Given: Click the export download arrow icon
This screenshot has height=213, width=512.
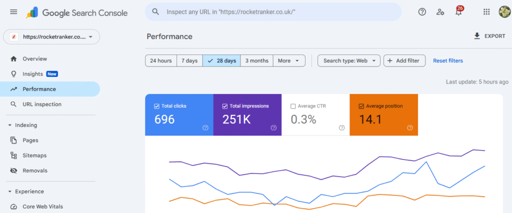Looking at the screenshot, I should [476, 36].
